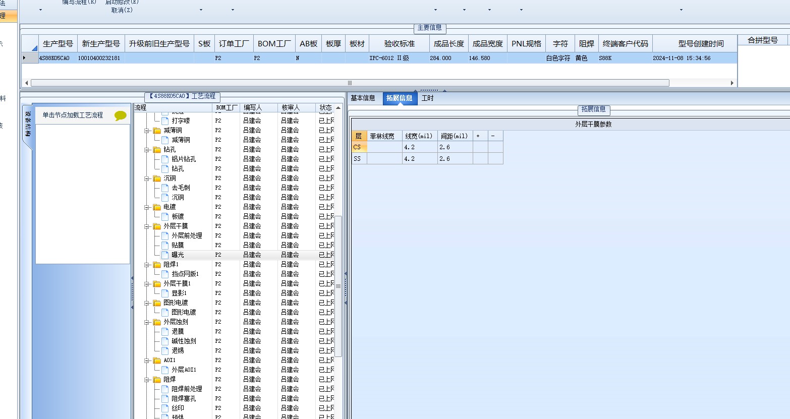This screenshot has height=419, width=790.
Task: Collapse the 电镀 folder node
Action: [147, 207]
